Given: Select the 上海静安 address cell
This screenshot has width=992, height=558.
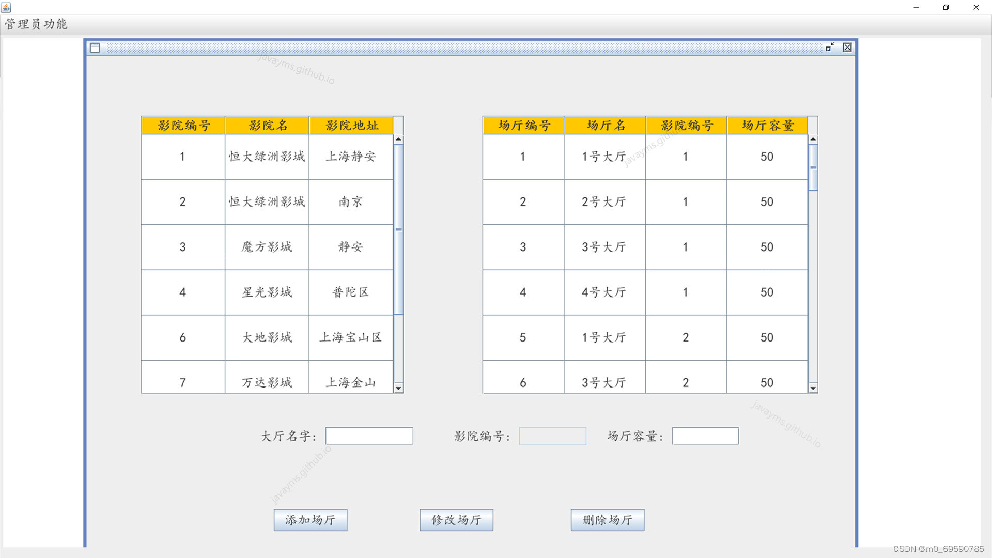Looking at the screenshot, I should coord(351,157).
